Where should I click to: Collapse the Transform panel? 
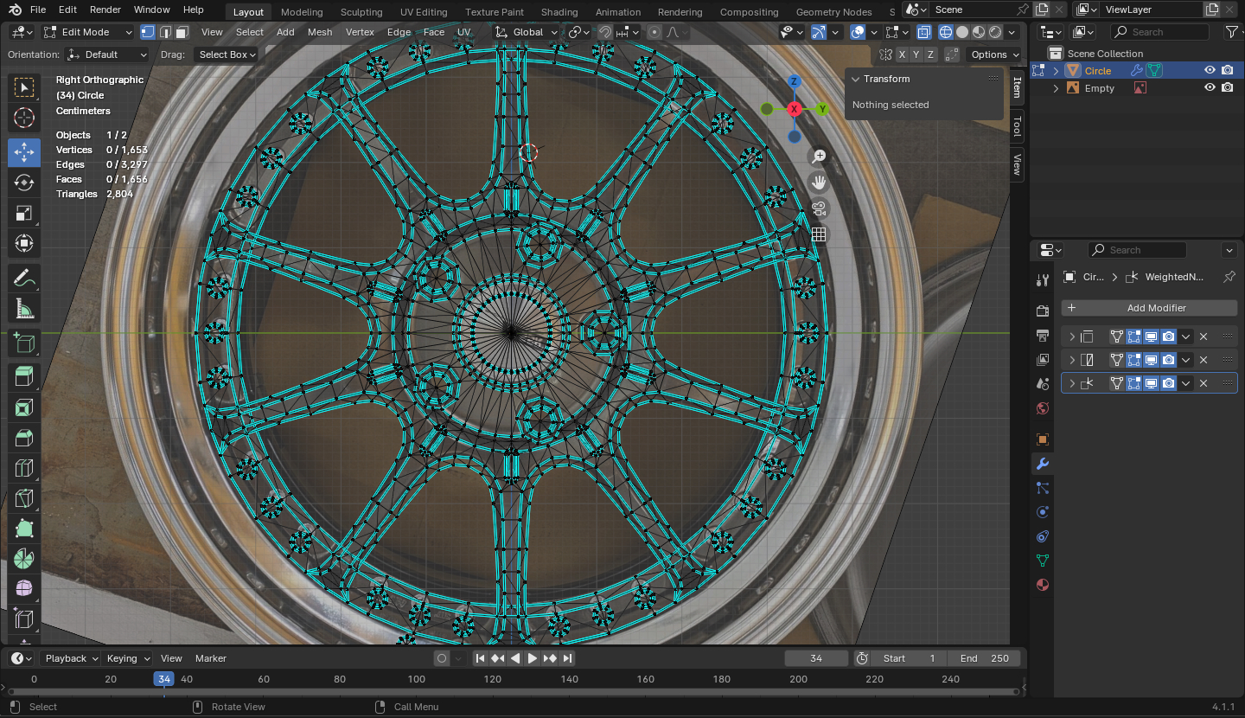[x=856, y=79]
